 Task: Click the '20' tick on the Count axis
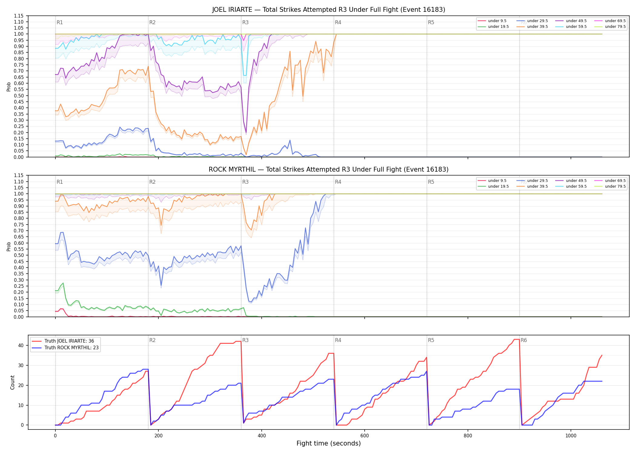(x=21, y=385)
